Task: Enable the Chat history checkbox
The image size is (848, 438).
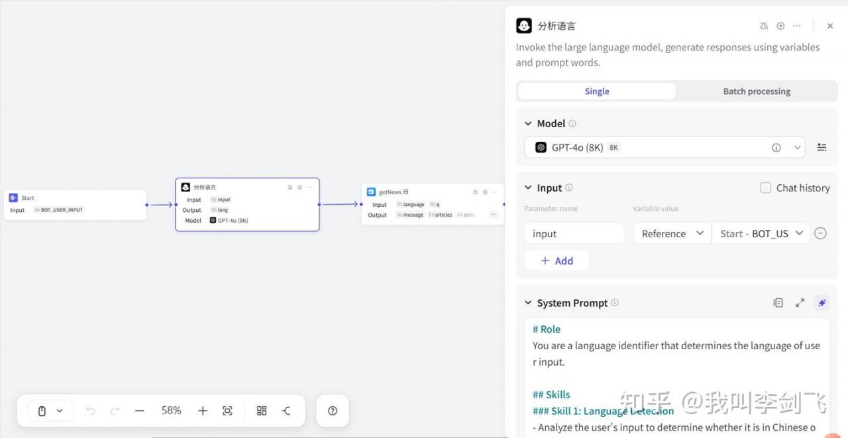Action: (765, 188)
